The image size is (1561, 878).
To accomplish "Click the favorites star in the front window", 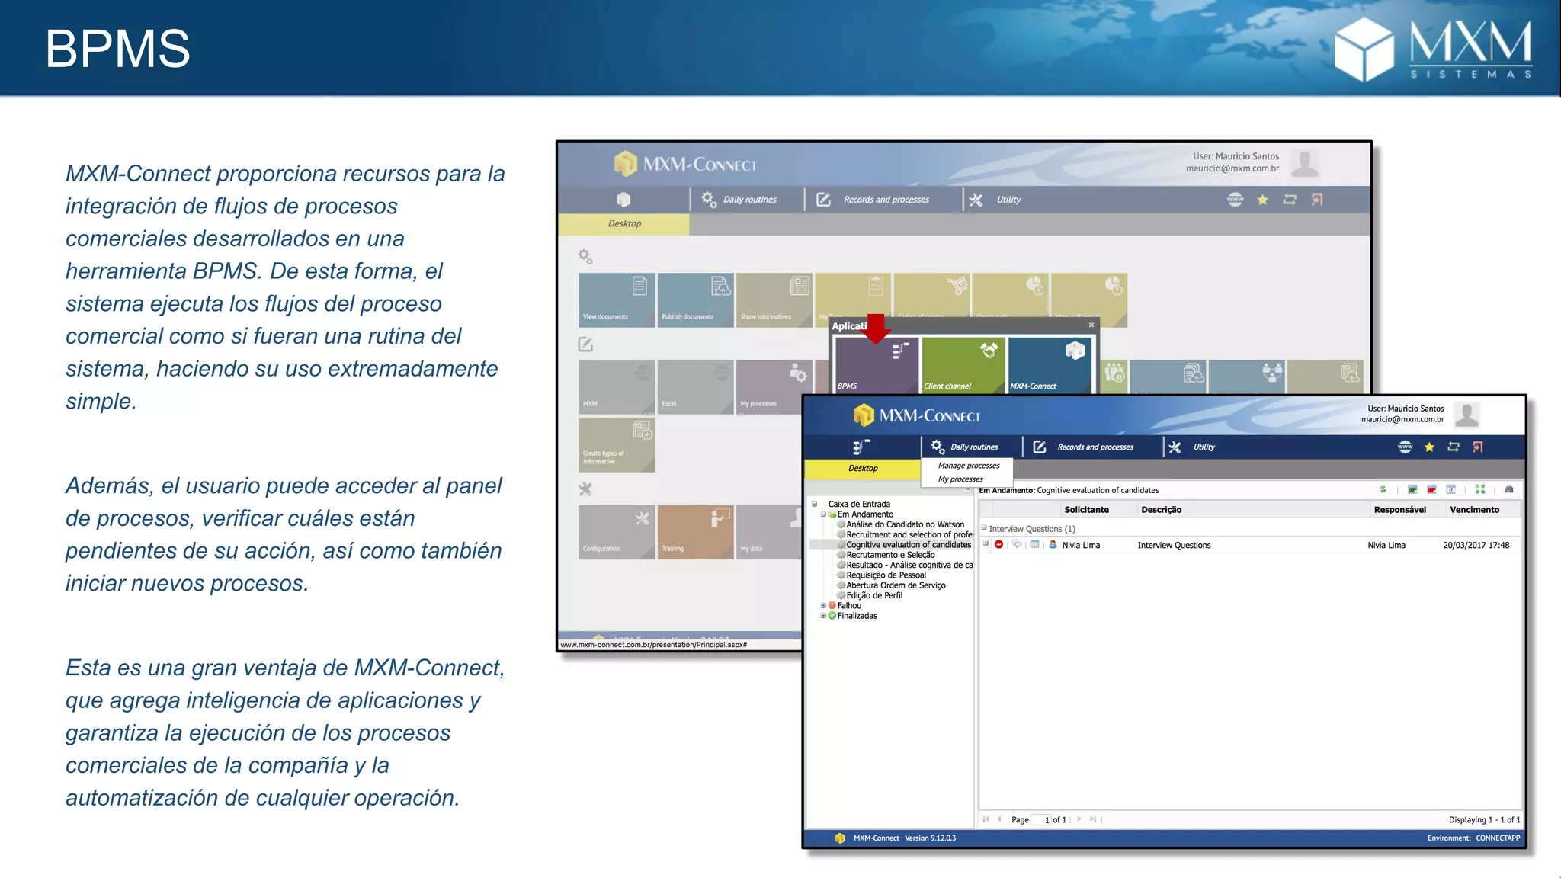I will click(1429, 447).
